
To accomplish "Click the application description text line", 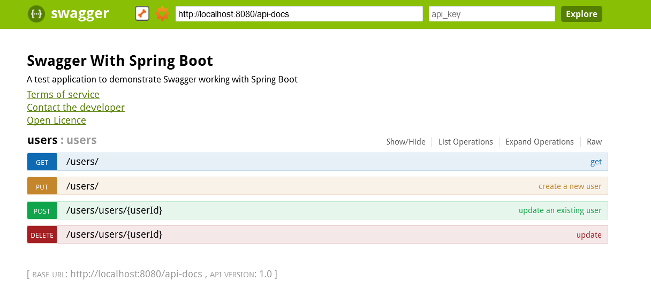I will click(x=162, y=80).
